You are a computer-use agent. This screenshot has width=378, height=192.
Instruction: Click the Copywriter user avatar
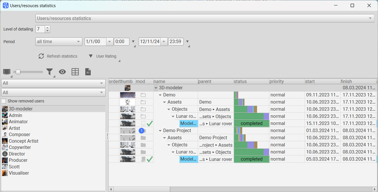(x=5, y=147)
